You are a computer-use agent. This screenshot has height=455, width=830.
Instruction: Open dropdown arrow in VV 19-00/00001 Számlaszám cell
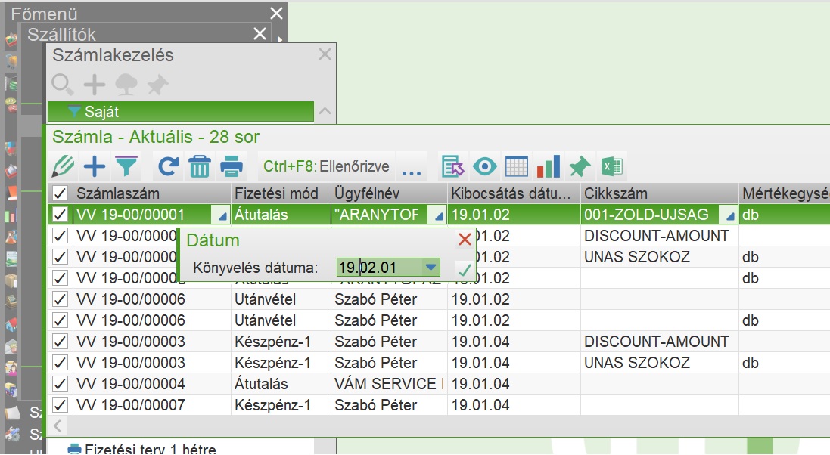[x=222, y=215]
